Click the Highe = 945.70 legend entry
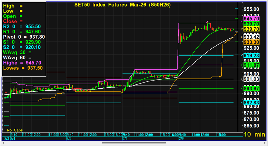Screen dimensions: 268x146 (22, 63)
